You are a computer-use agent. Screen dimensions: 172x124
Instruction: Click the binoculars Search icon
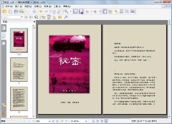pyautogui.click(x=122, y=11)
